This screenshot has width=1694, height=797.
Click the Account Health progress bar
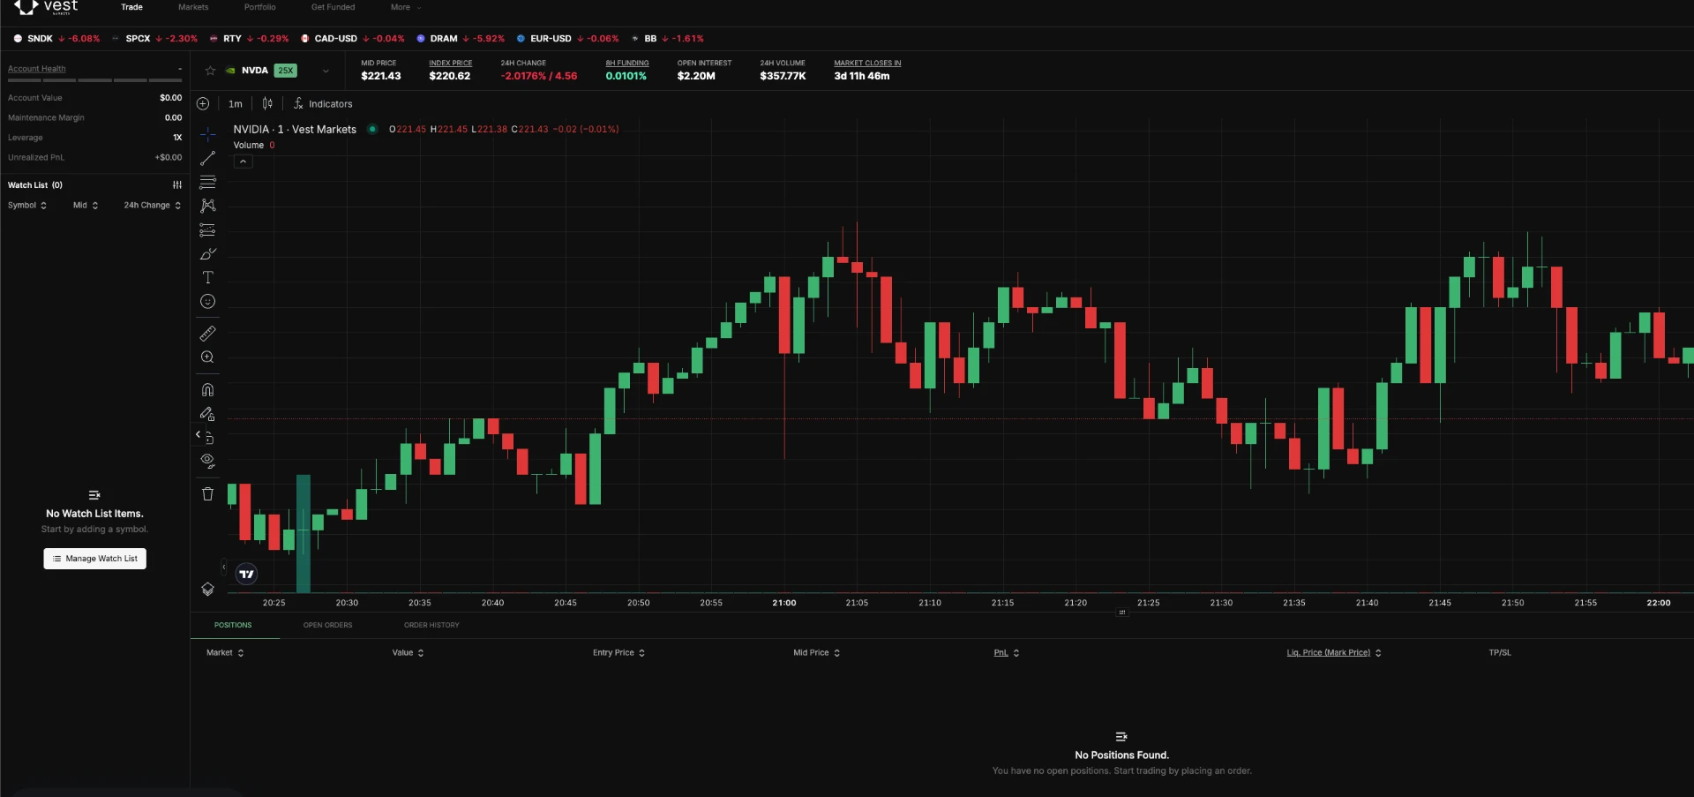tap(94, 80)
